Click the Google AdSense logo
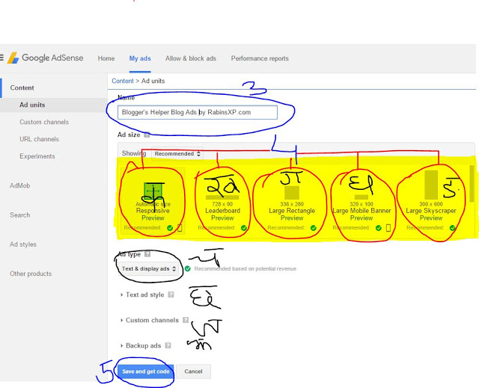This screenshot has height=388, width=479. click(x=46, y=58)
